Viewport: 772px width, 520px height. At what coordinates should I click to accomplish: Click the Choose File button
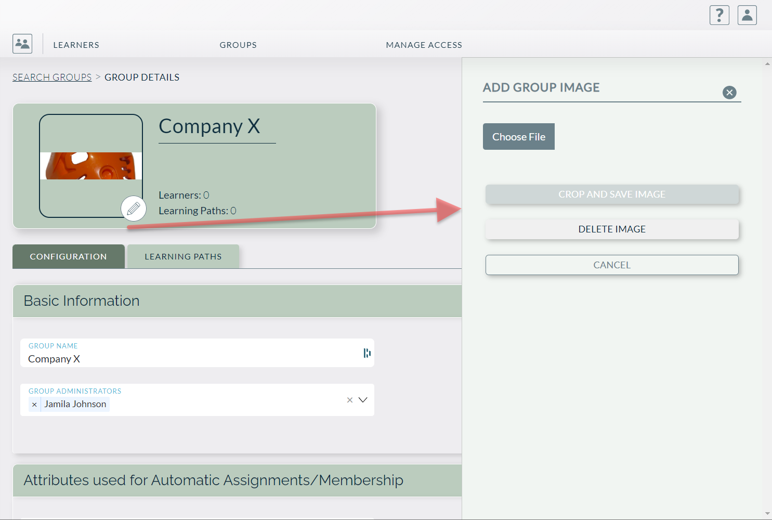tap(518, 136)
